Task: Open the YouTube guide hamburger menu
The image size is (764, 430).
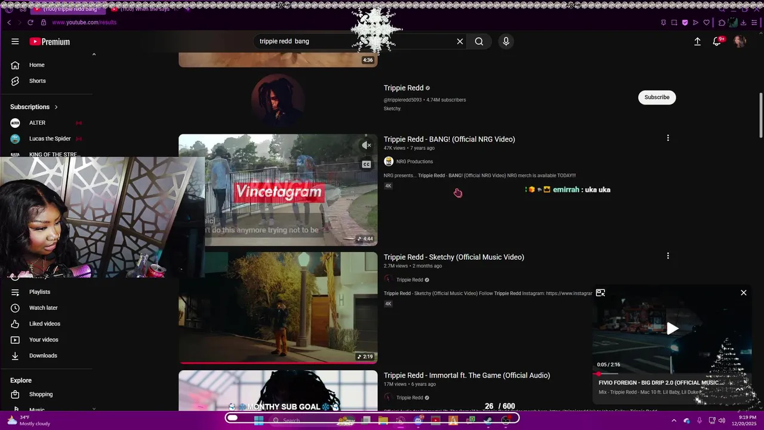Action: pyautogui.click(x=15, y=42)
